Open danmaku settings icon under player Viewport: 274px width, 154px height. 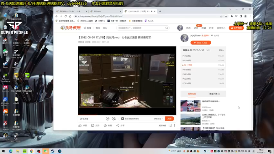[x=114, y=119]
